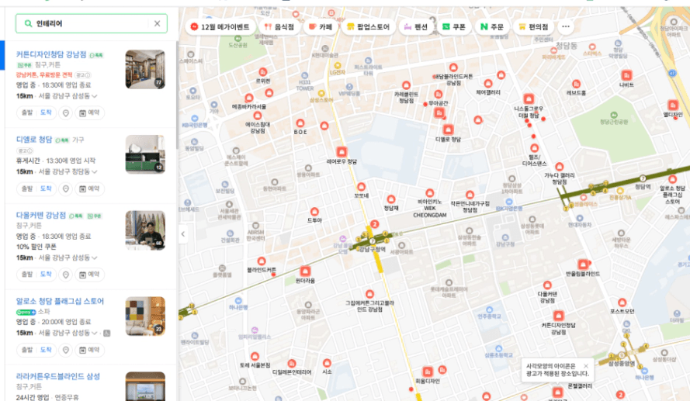Open the 다올커텐 강남점 listing

(x=41, y=215)
